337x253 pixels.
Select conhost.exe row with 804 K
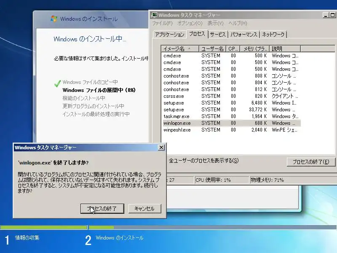tap(231, 83)
